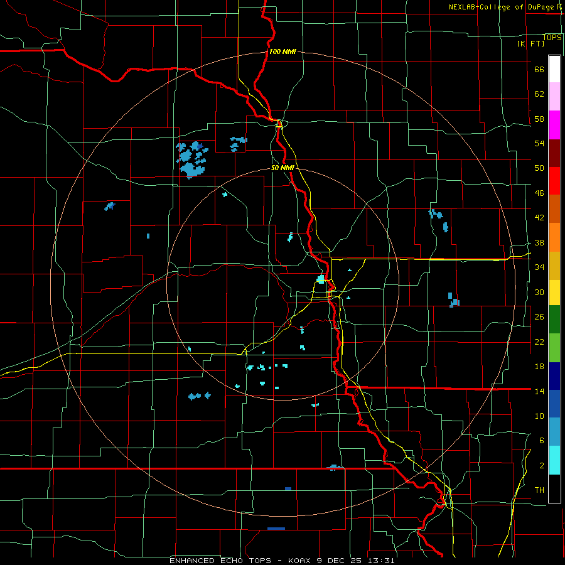Viewport: 565px width, 565px height.
Task: Click the "TOPS" legend title
Action: pos(552,38)
